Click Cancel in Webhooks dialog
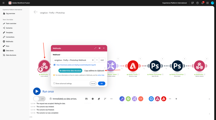 point(93,83)
